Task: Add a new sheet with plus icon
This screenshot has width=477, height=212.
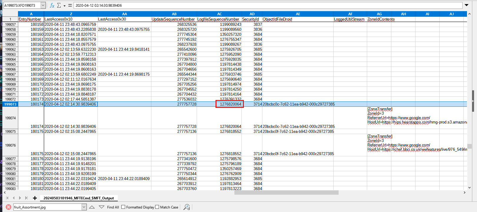Action: coord(35,198)
